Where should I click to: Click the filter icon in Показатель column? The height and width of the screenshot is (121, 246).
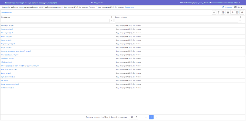click(x=111, y=21)
